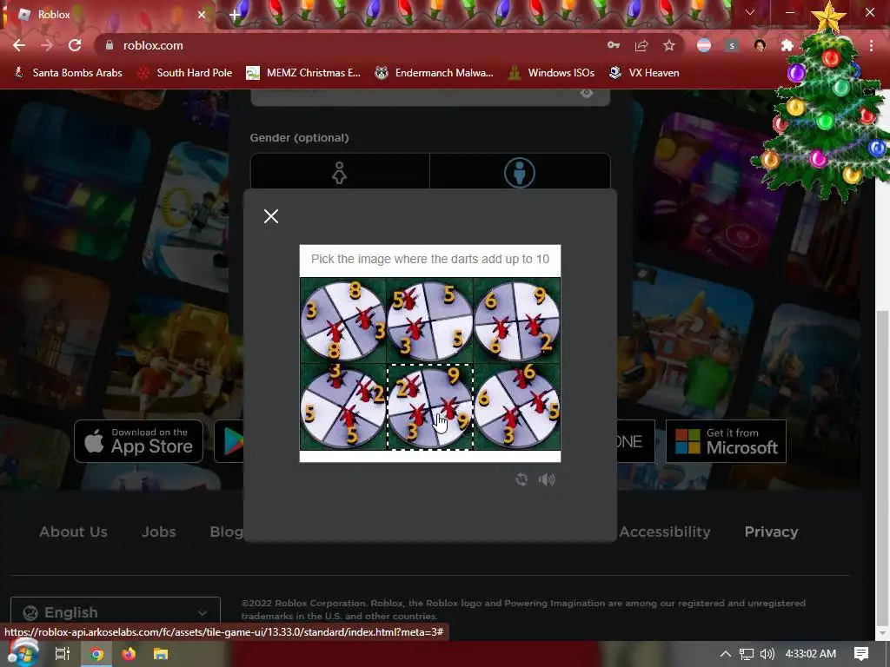Pick the highlighted dartboard with 2, 9, 3, 9
This screenshot has width=890, height=667.
(x=429, y=407)
